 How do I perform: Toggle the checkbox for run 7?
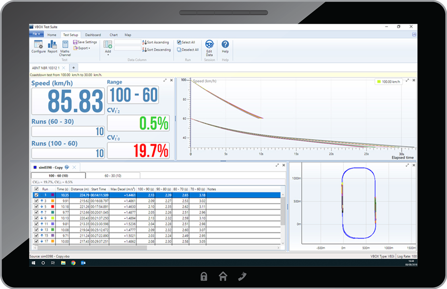coord(37,212)
